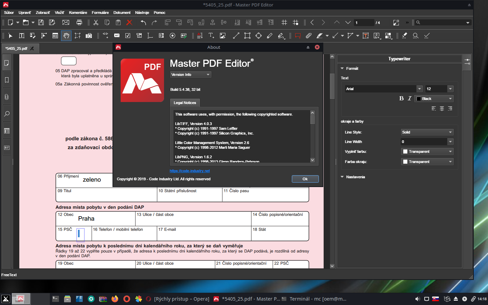Click the toolbar search field

[443, 23]
